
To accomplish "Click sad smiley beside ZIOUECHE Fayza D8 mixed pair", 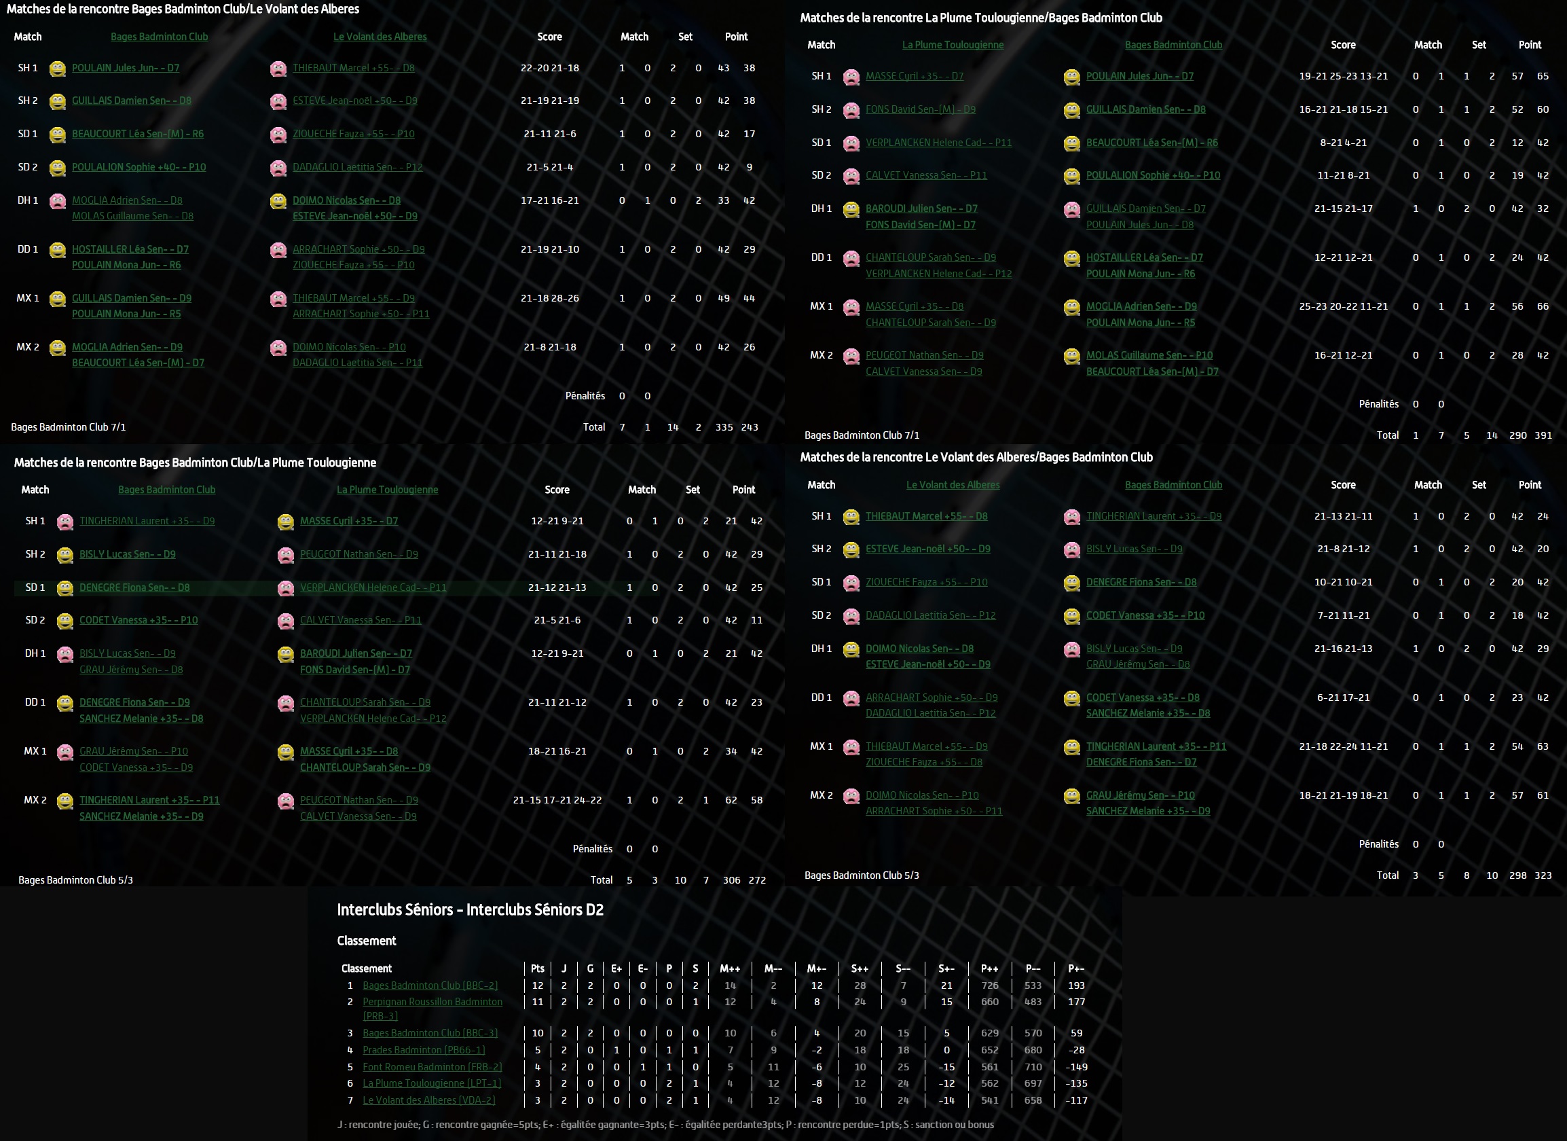I will point(851,747).
